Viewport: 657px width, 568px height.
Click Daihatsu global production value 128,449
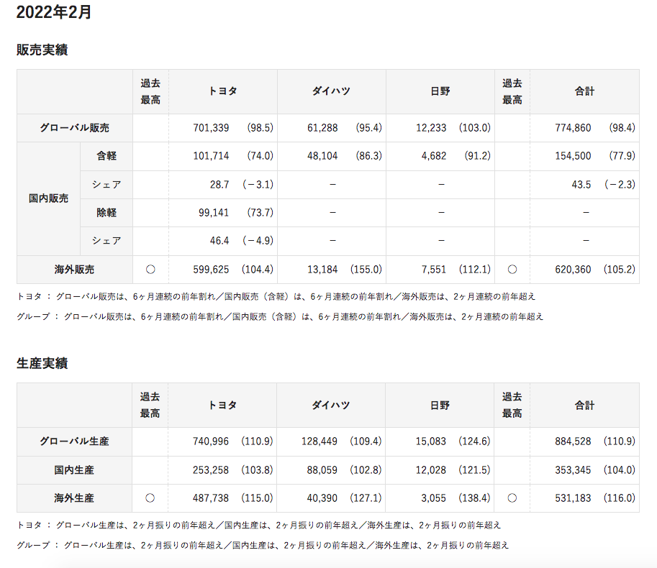(x=320, y=441)
